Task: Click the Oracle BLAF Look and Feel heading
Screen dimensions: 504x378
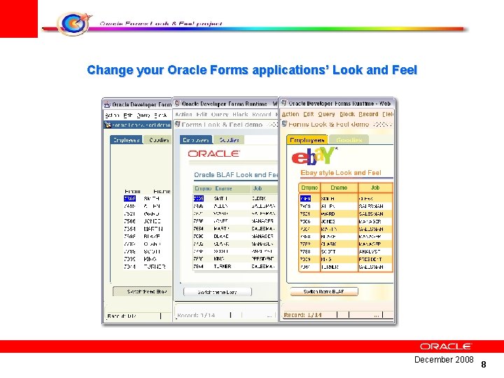Action: 236,175
